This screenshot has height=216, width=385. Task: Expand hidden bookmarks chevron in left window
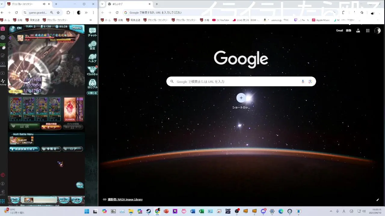point(91,20)
